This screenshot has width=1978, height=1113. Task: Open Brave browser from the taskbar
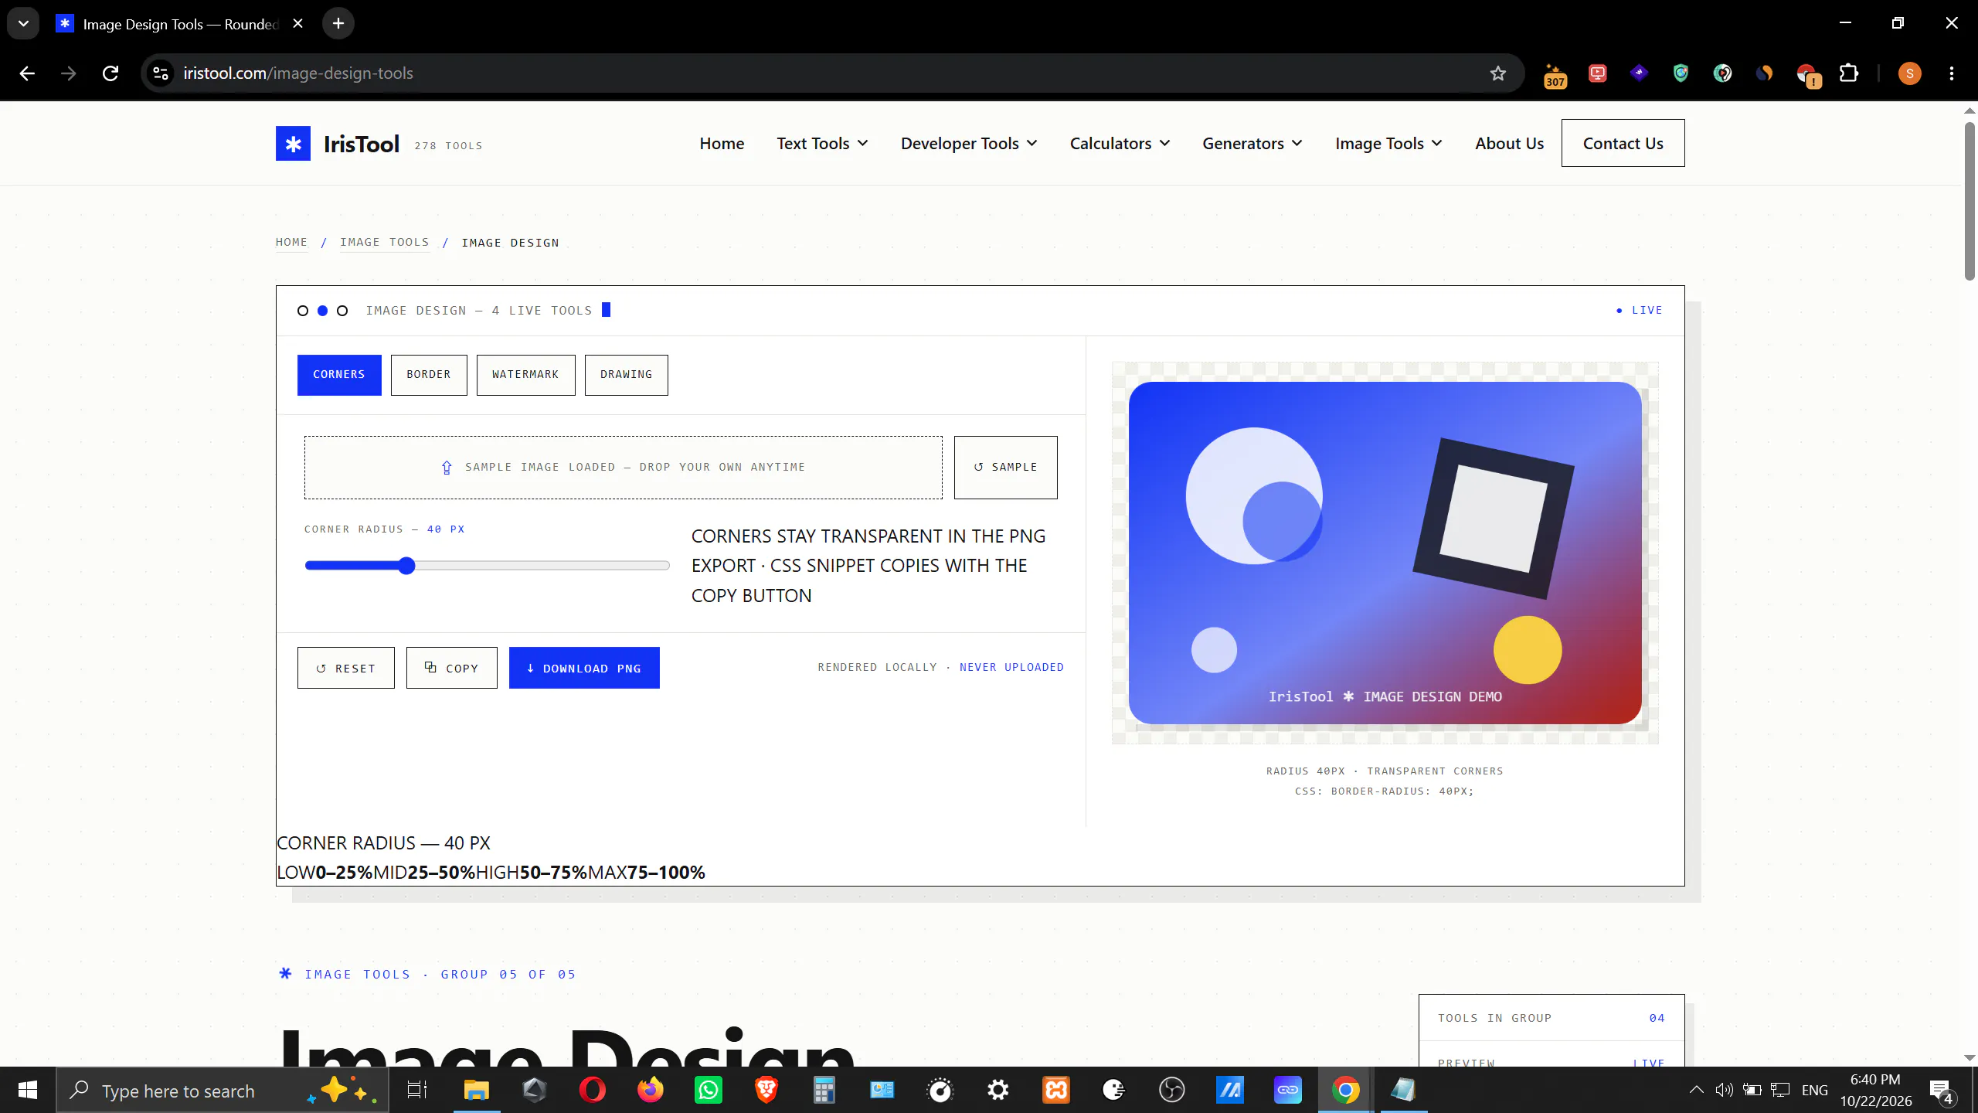766,1091
